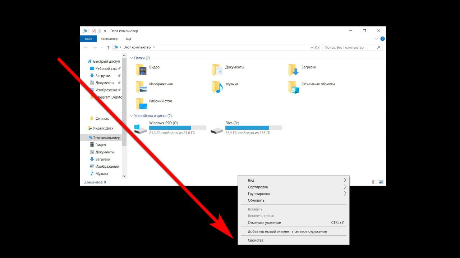Image resolution: width=460 pixels, height=258 pixels.
Task: Choose Обновить from the context menu
Action: point(294,200)
